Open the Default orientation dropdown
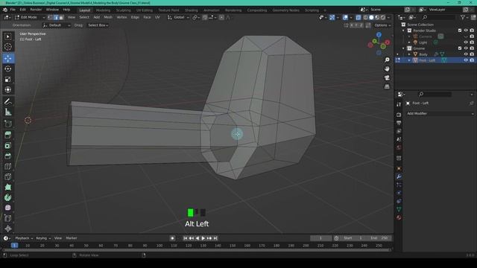Screen dimensions: 477x268 (57, 25)
